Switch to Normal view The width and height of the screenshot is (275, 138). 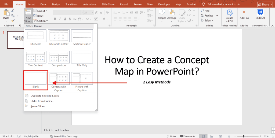(203, 136)
